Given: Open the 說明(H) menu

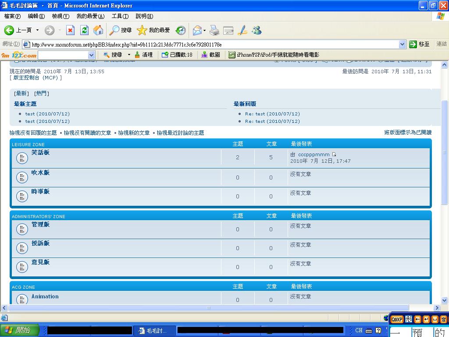Looking at the screenshot, I should (x=144, y=16).
